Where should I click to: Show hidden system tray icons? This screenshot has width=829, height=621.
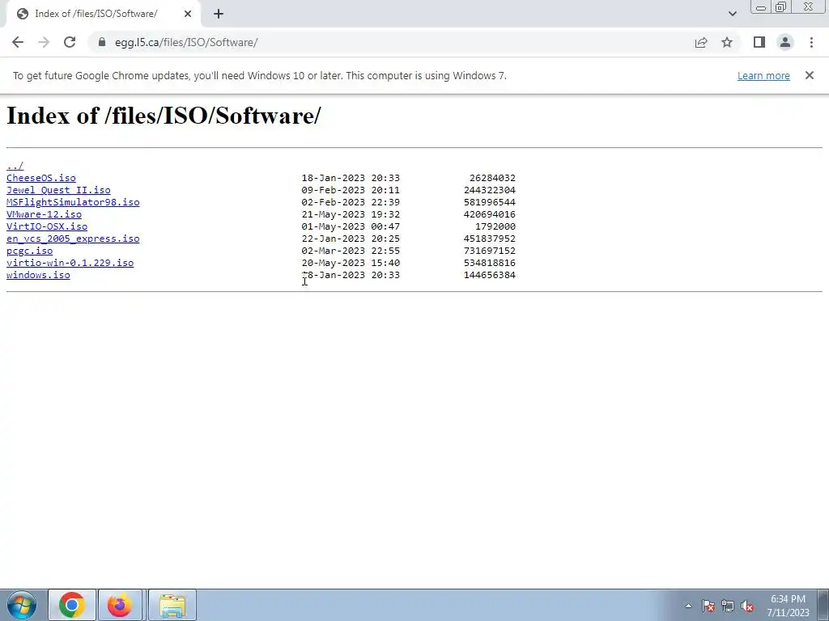coord(688,606)
